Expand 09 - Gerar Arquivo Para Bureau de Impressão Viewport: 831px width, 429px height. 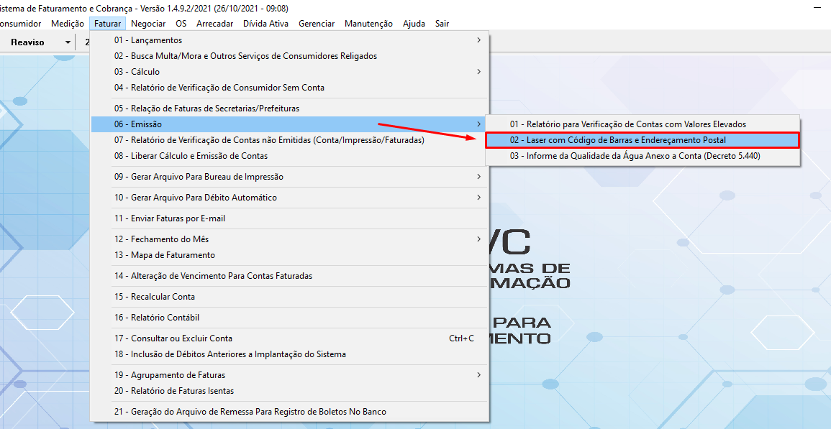pos(288,177)
